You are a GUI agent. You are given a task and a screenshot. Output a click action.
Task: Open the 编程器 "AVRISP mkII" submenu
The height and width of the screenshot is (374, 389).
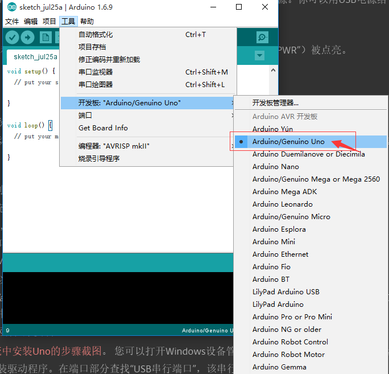(x=147, y=146)
